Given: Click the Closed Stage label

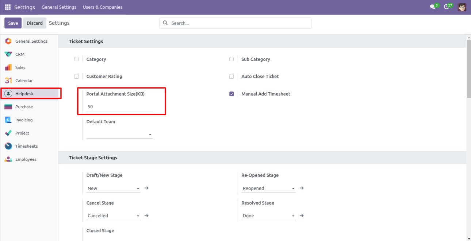Looking at the screenshot, I should click(100, 230).
